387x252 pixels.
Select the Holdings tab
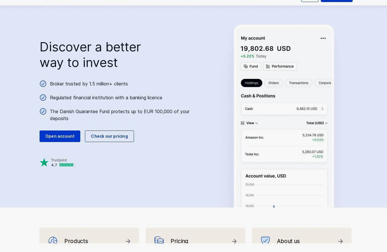coord(251,83)
